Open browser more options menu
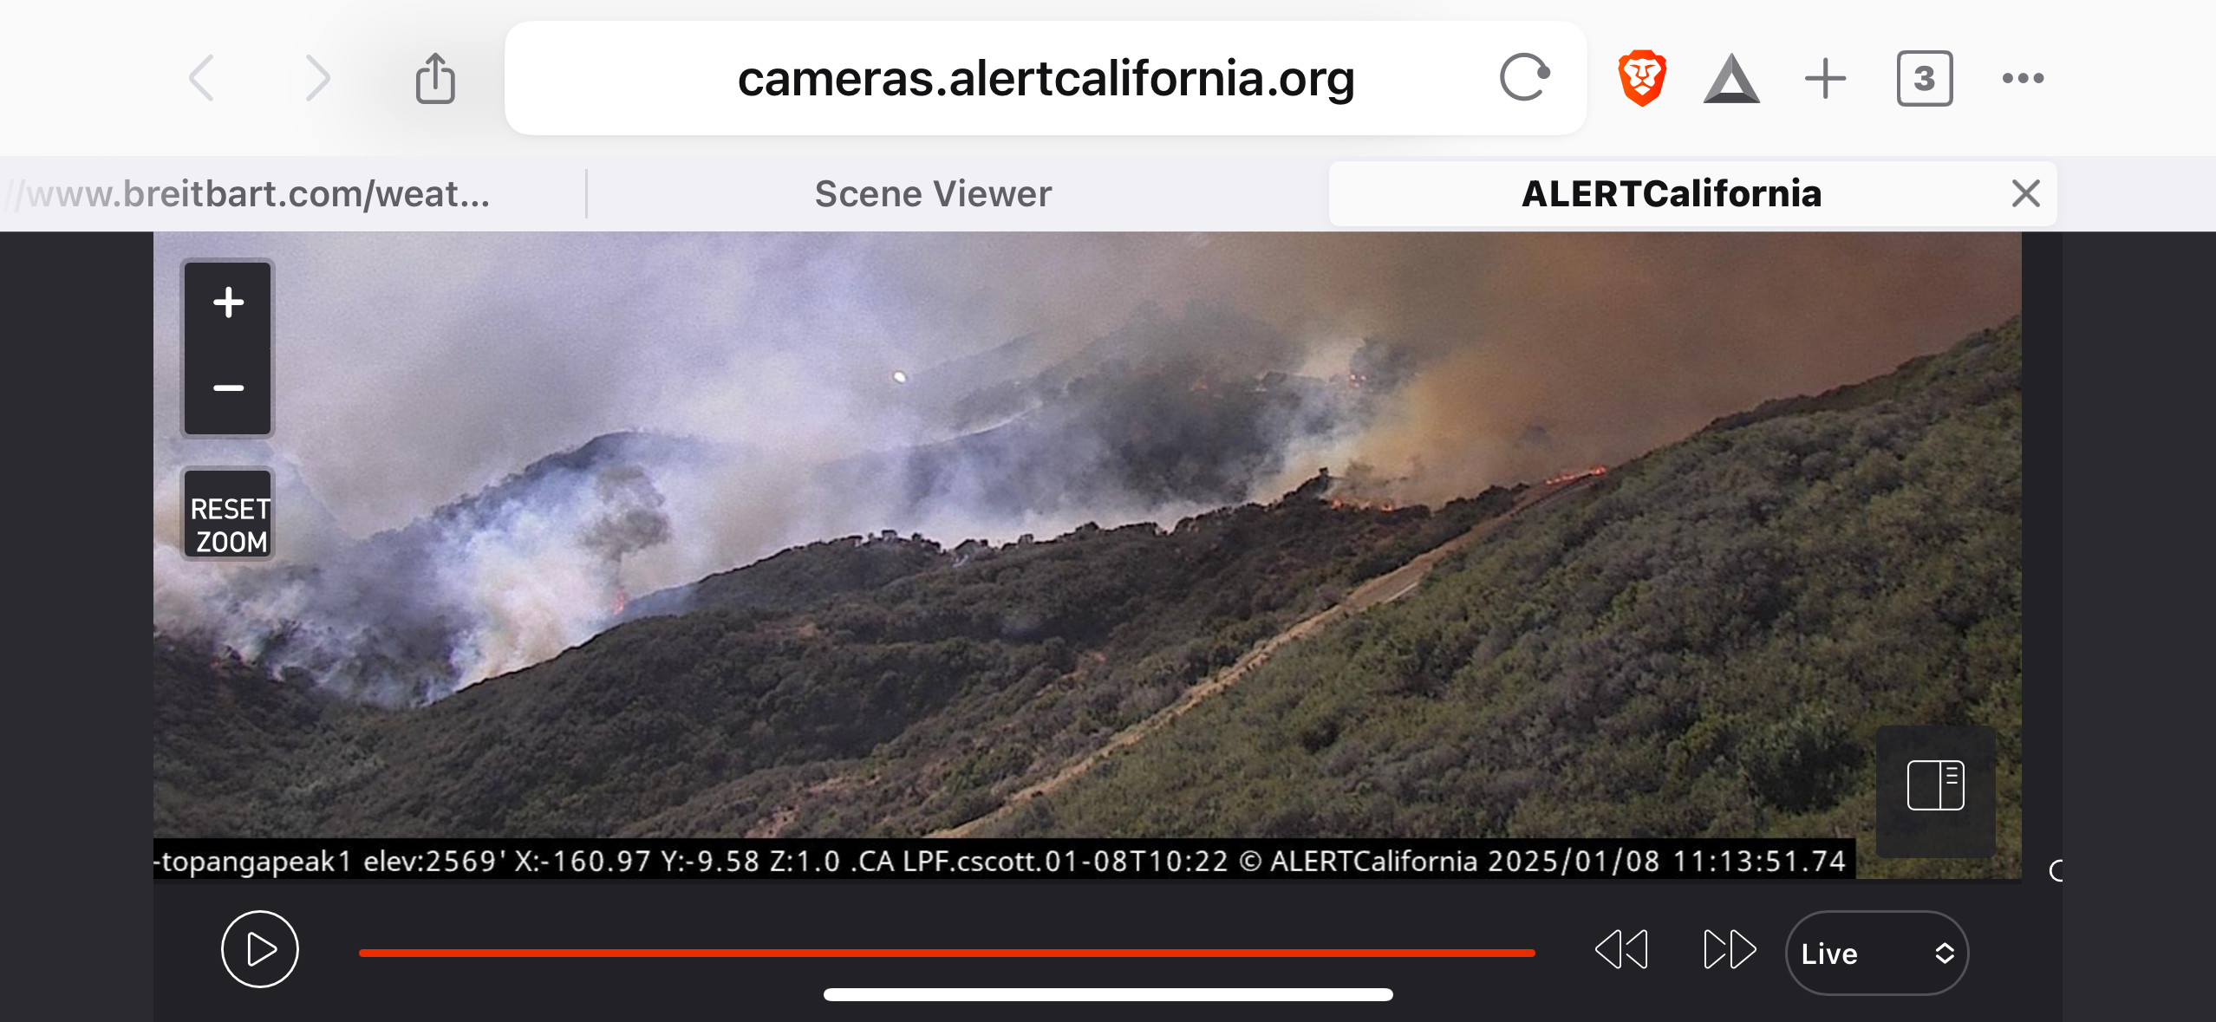 [2023, 79]
